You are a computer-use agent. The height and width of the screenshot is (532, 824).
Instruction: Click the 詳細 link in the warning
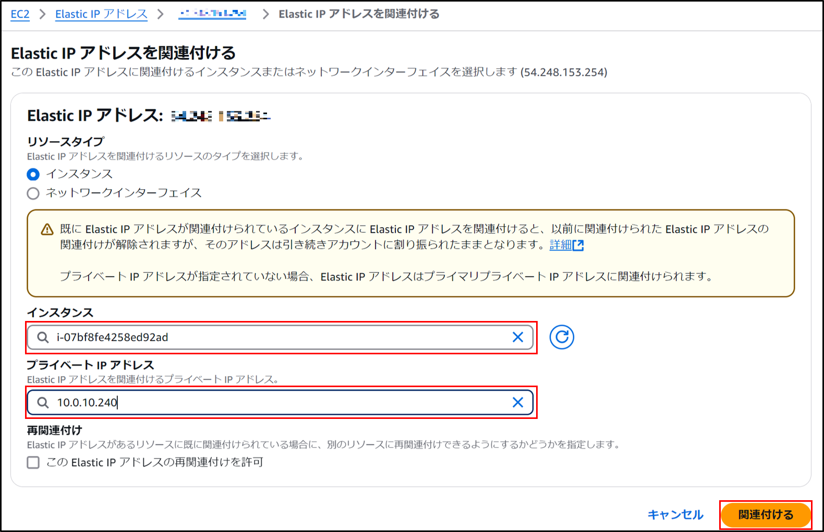point(560,245)
